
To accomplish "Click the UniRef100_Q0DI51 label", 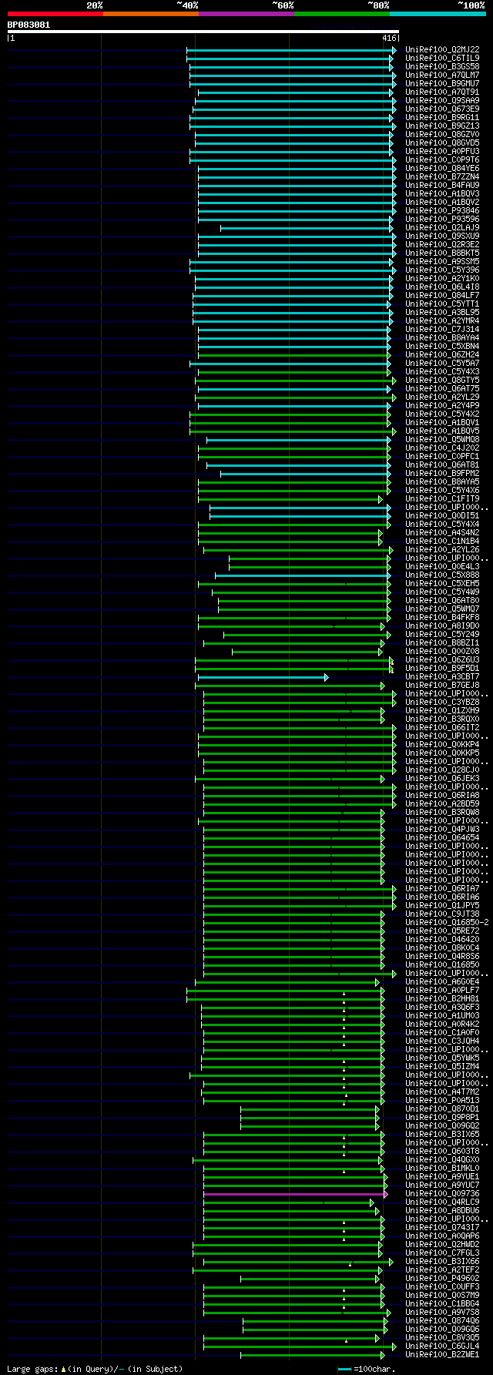I will [x=442, y=515].
